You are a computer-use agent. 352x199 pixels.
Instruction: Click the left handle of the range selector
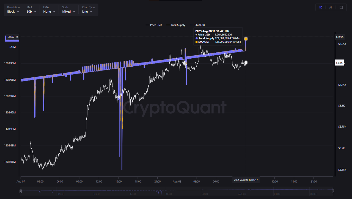click(21, 191)
